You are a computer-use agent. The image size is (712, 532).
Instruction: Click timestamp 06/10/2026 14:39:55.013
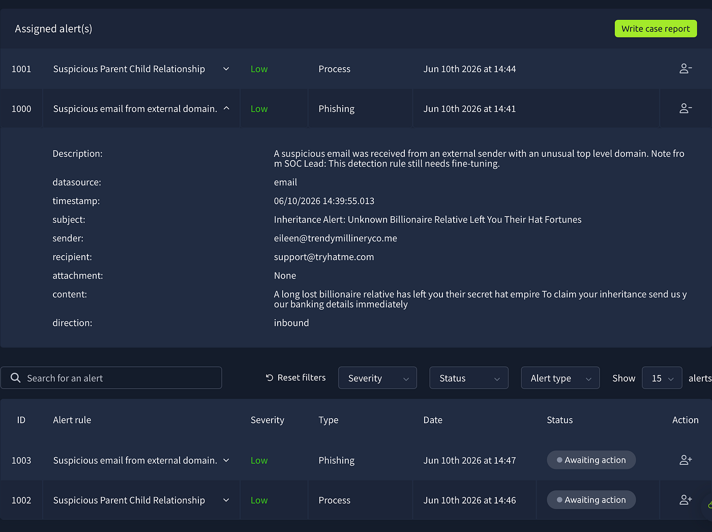(323, 201)
